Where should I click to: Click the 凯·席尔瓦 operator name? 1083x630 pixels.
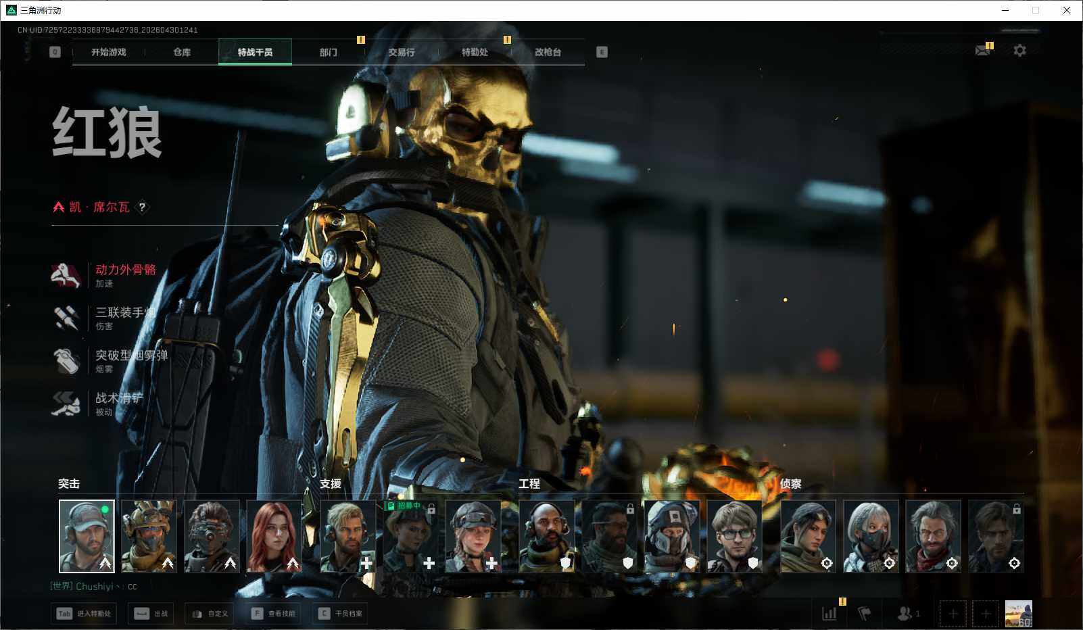[99, 207]
